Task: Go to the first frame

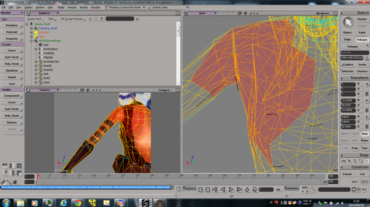Action: click(x=215, y=189)
